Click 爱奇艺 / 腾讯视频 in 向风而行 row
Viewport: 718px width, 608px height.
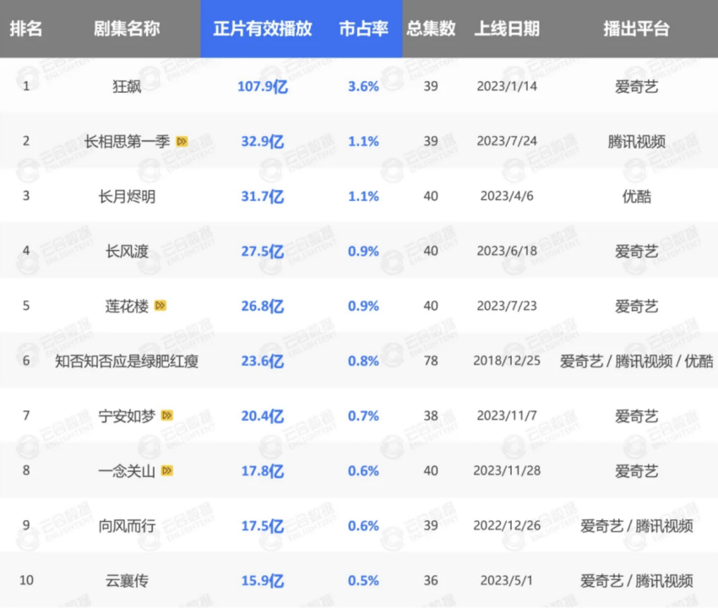point(637,525)
